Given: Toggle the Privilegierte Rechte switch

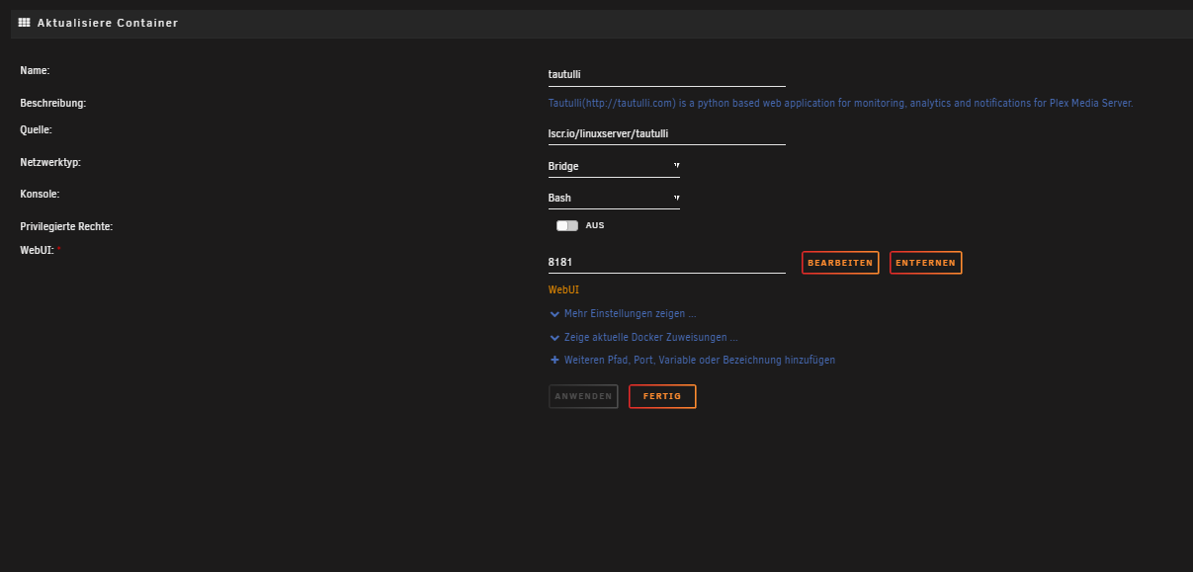Looking at the screenshot, I should (x=567, y=226).
